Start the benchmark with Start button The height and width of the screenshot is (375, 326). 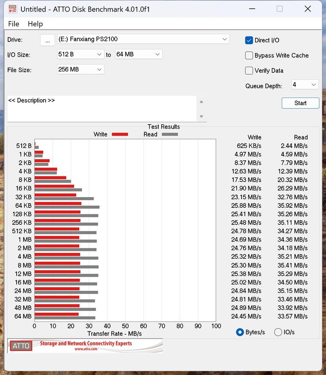tap(300, 103)
